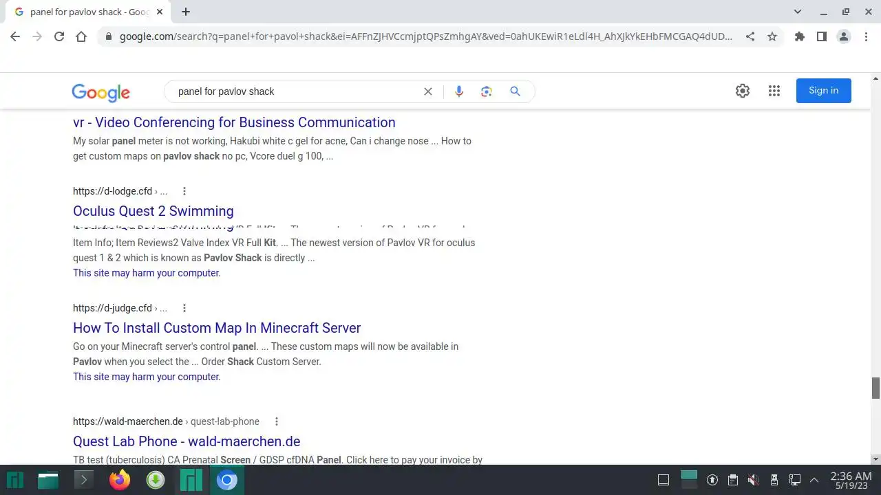881x495 pixels.
Task: Select the 'panel for pavlov shack' tab
Action: 88,12
